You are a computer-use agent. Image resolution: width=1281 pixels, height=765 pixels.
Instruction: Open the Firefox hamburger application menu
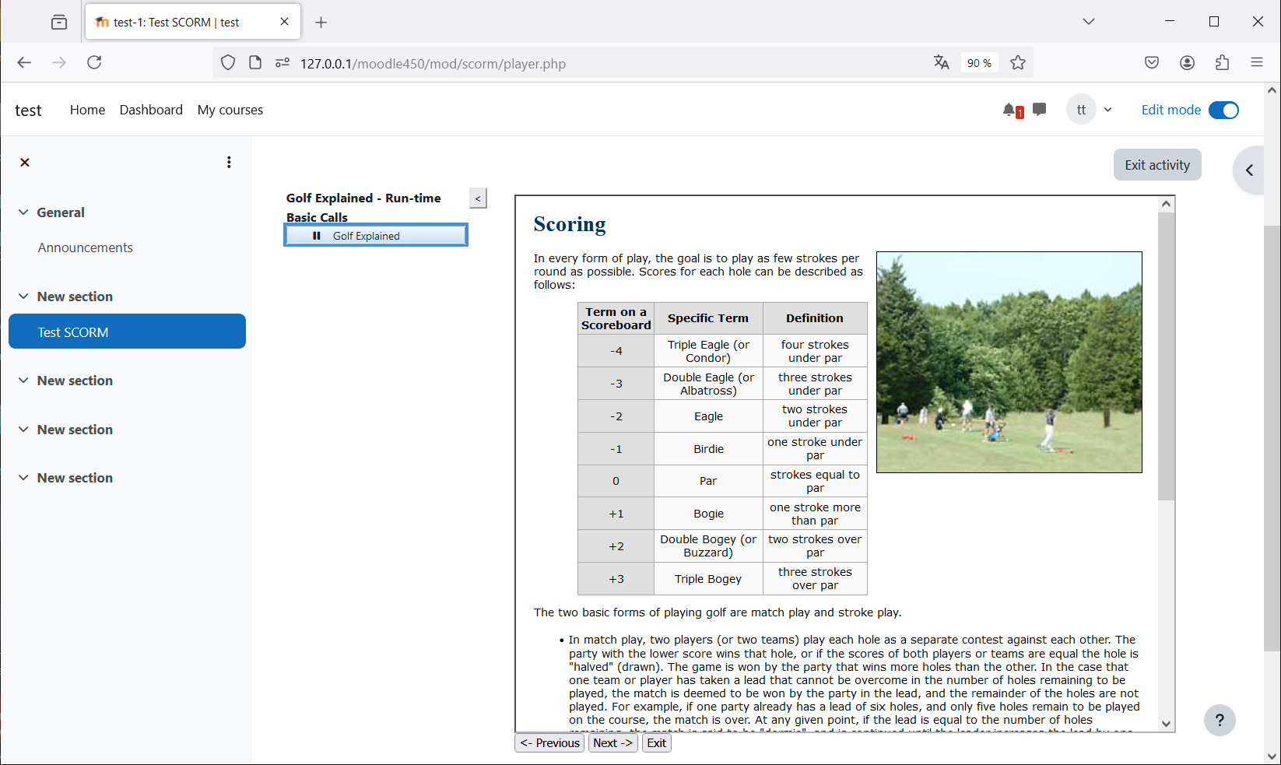pos(1257,63)
